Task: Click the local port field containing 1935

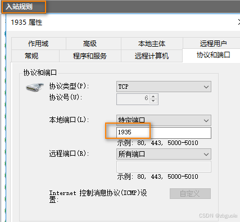Action: (x=164, y=133)
